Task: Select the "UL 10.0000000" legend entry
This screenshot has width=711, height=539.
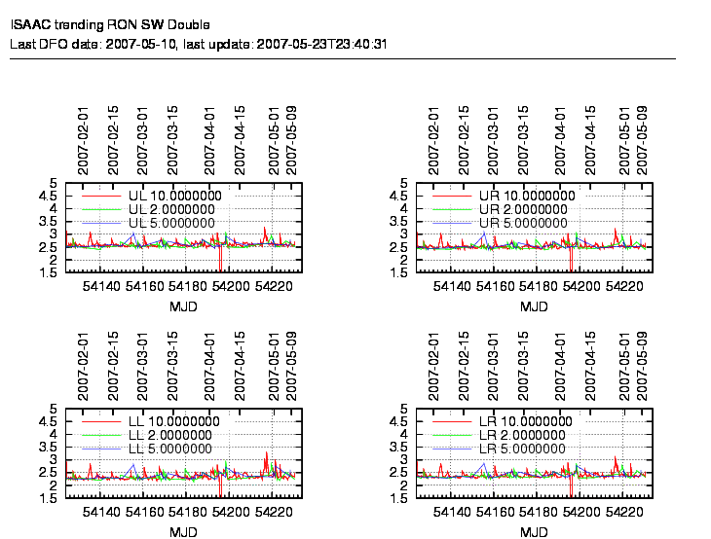Action: click(171, 195)
